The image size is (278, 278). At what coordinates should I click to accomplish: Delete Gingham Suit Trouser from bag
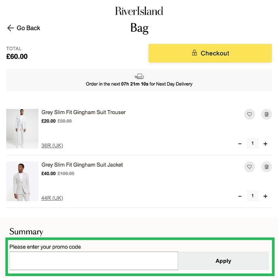pyautogui.click(x=266, y=114)
